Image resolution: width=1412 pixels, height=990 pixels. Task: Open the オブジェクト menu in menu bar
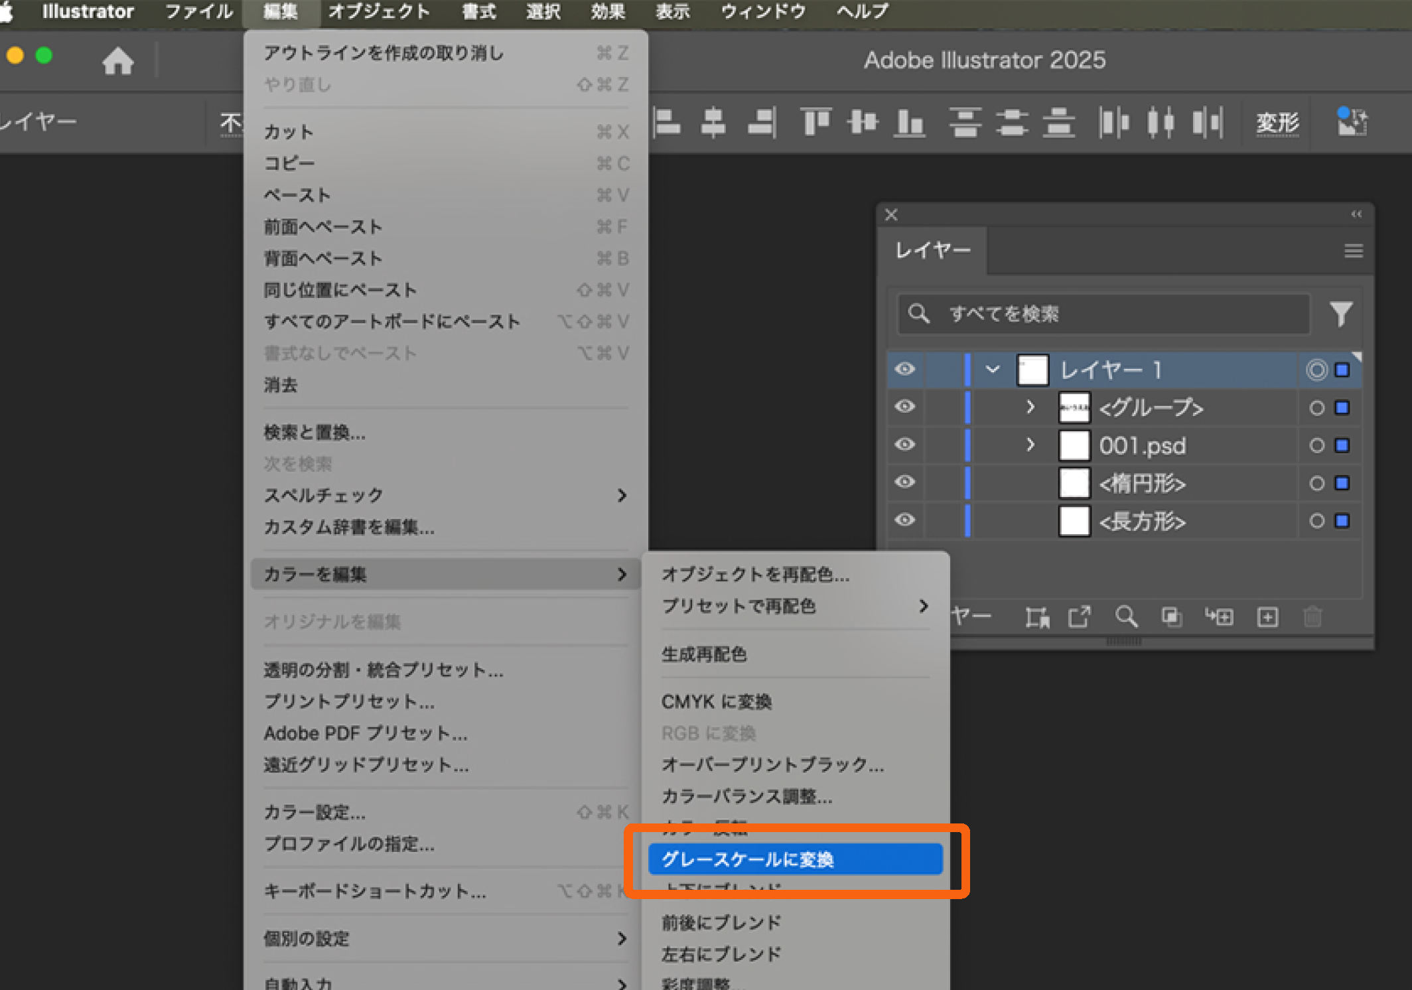(x=379, y=12)
